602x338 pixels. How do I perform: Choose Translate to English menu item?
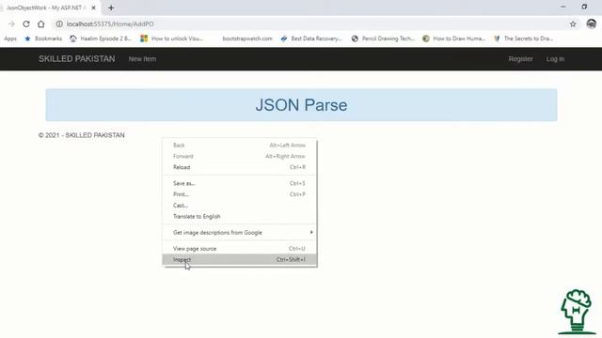coord(240,217)
